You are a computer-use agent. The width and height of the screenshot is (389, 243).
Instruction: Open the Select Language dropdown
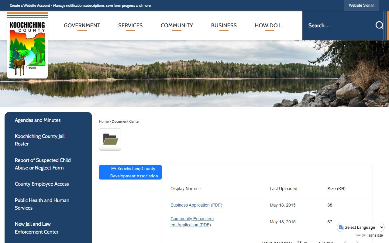click(361, 227)
